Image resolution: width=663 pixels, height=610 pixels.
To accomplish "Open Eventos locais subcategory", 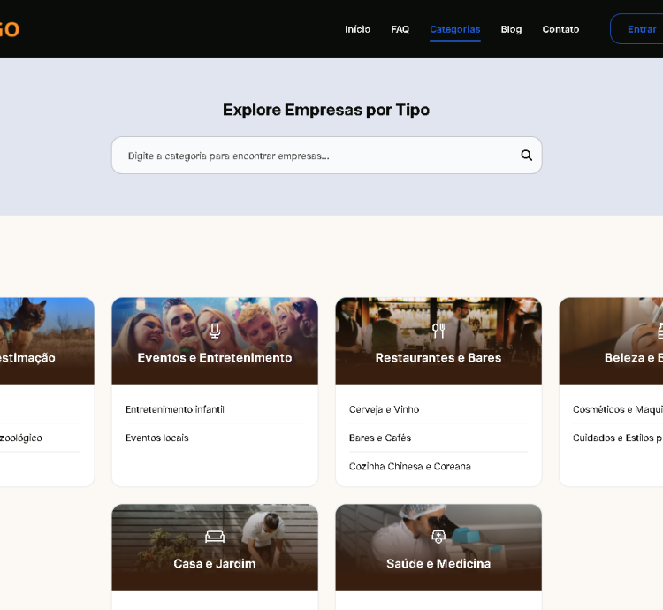I will tap(157, 438).
